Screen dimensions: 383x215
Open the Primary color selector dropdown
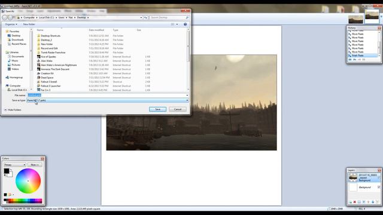[x=14, y=165]
